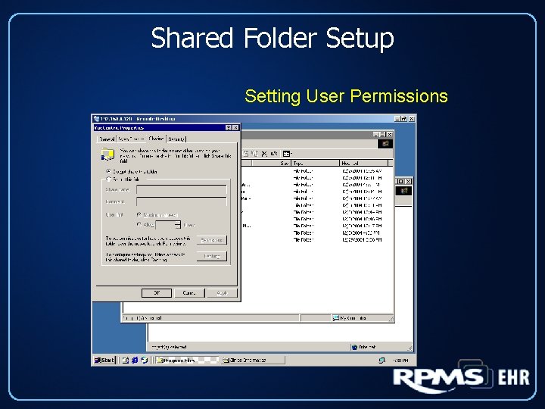The image size is (545, 409).
Task: Switch to Program Files taskbar button
Action: tap(187, 361)
